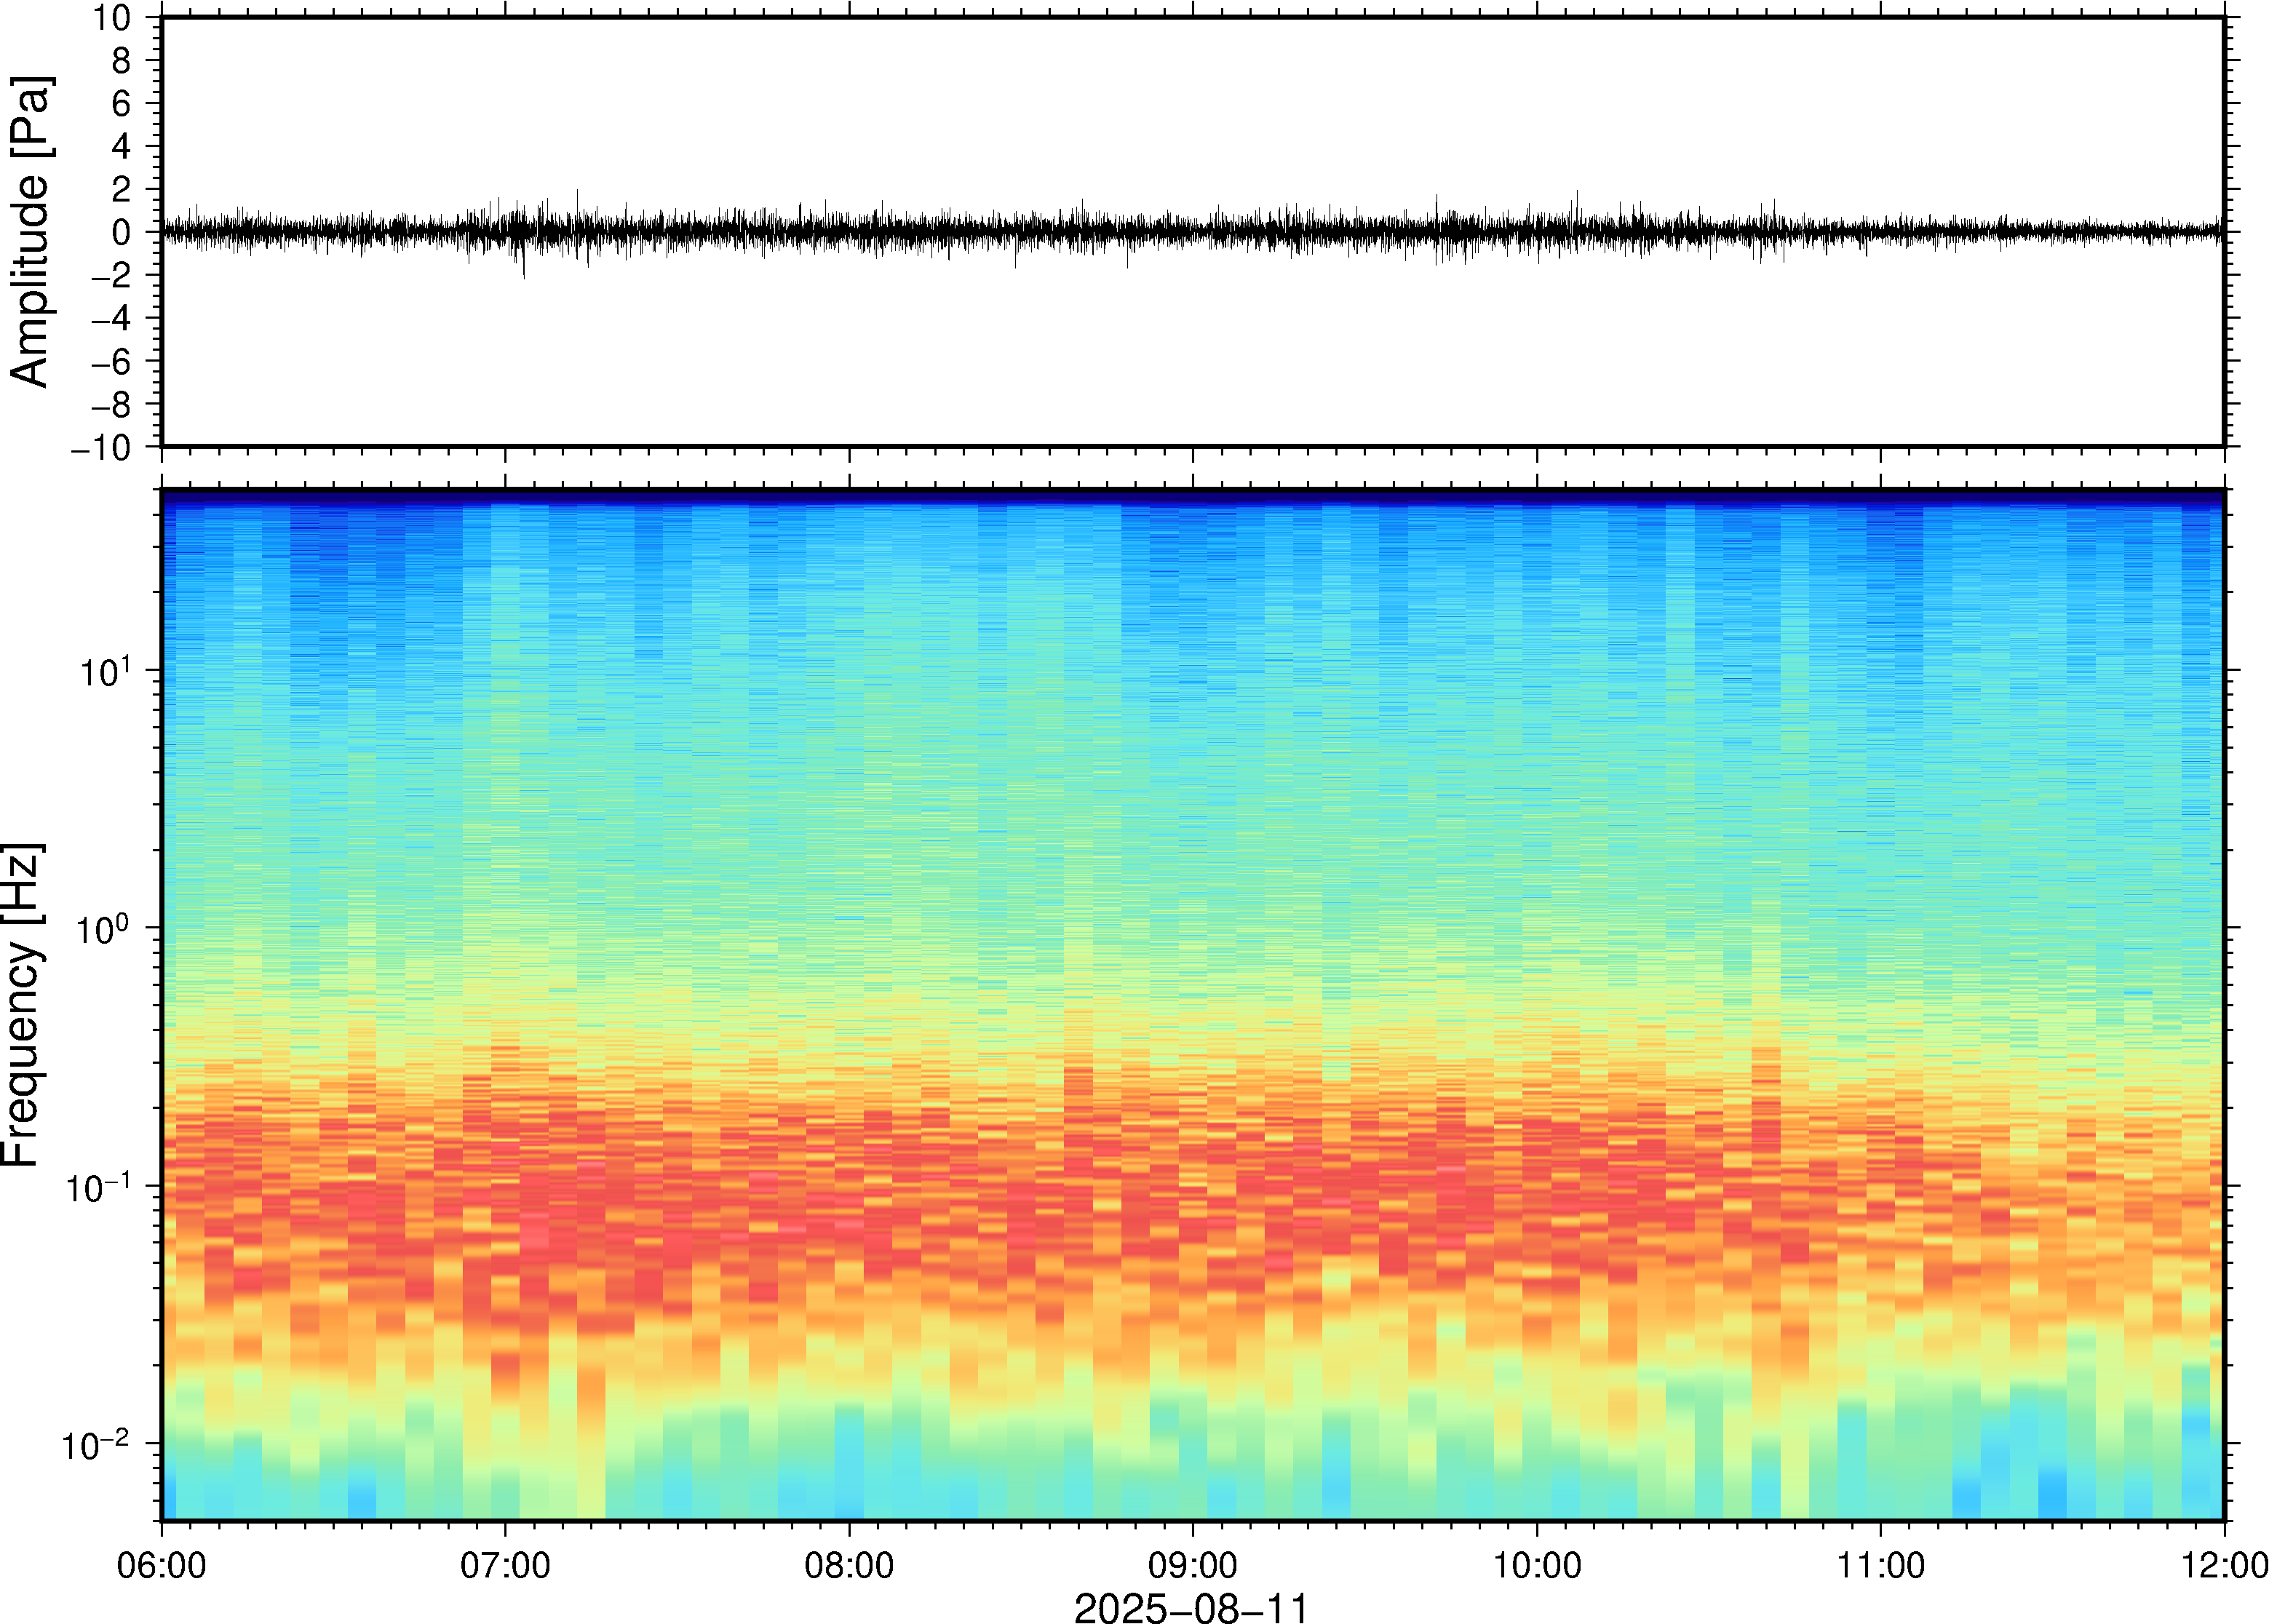
Task: Click the 10 amplitude tick label
Action: click(x=113, y=17)
